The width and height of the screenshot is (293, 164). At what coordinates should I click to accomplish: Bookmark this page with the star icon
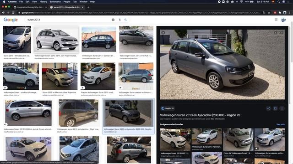coord(269,13)
